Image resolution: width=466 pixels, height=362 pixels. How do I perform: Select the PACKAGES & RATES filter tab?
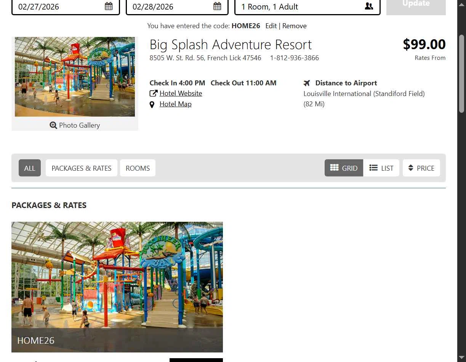click(x=82, y=168)
